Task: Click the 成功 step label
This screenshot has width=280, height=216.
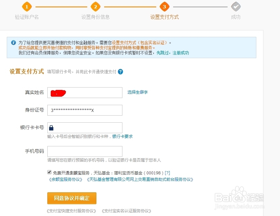Action: pyautogui.click(x=236, y=17)
